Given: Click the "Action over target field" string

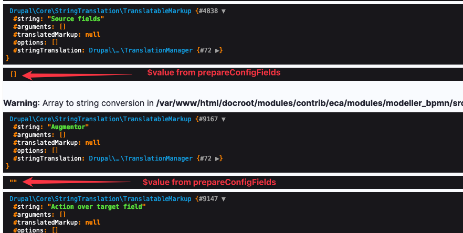Looking at the screenshot, I should click(97, 207).
